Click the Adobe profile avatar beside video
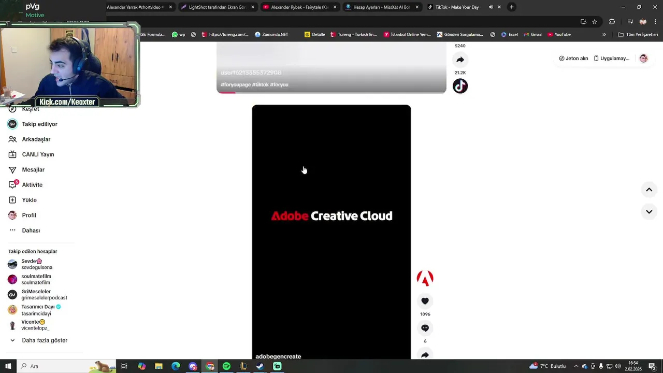 pos(425,278)
